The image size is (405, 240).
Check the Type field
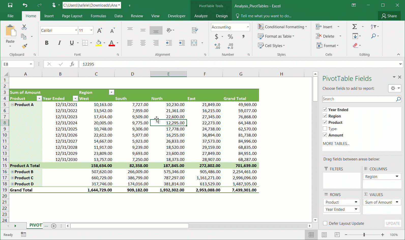(x=325, y=129)
